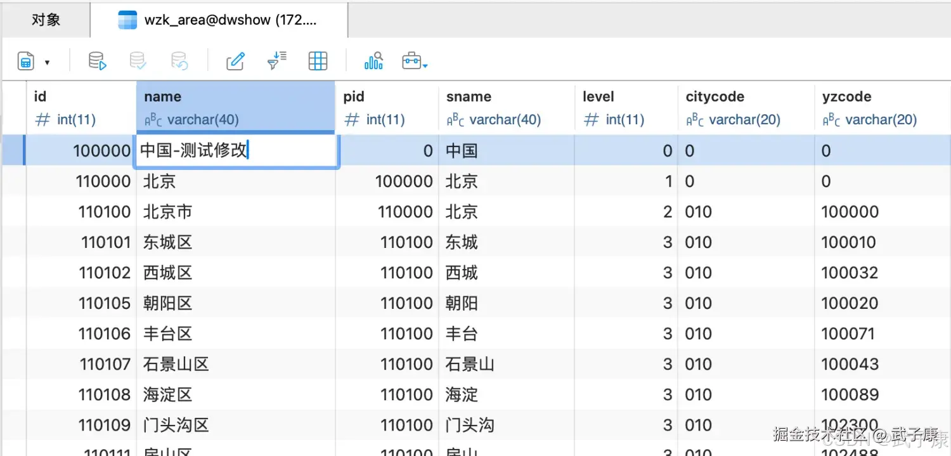Commit pending changes via database checkmark icon

click(137, 61)
